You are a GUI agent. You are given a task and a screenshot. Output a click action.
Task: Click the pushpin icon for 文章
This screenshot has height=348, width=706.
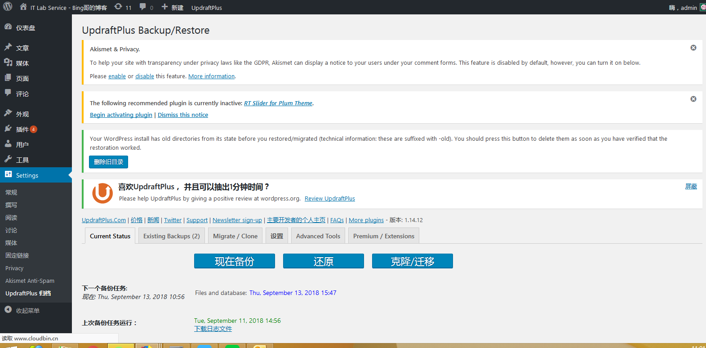(8, 47)
